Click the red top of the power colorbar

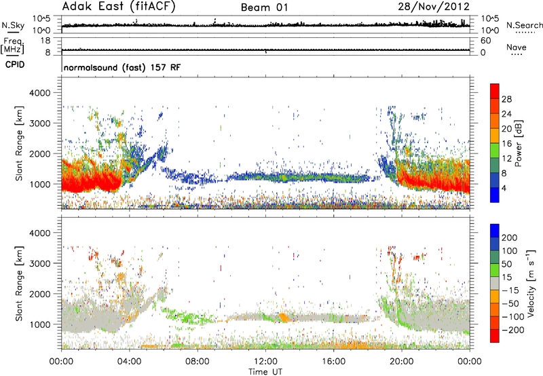(495, 91)
